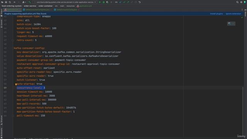
Task: Click the Reload from disk icon
Action: click(10, 2)
